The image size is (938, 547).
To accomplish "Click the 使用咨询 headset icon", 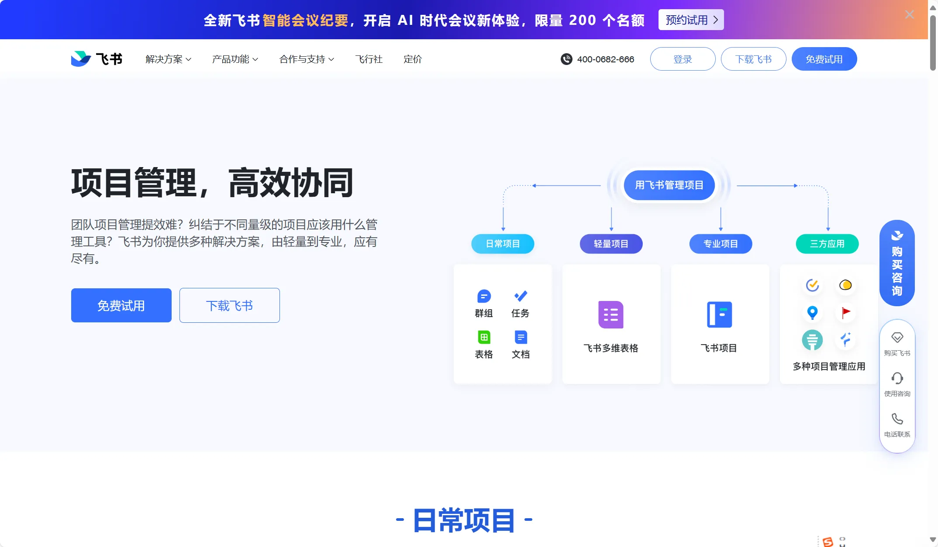I will [x=897, y=378].
